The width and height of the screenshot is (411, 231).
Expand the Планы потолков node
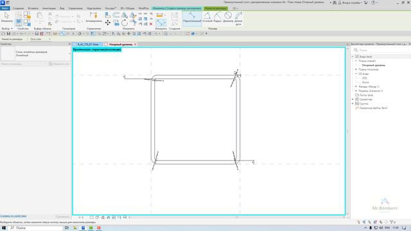pyautogui.click(x=356, y=69)
